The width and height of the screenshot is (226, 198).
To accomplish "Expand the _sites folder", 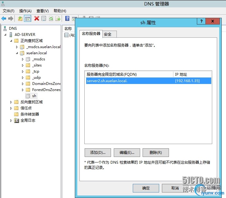I will point(23,65).
